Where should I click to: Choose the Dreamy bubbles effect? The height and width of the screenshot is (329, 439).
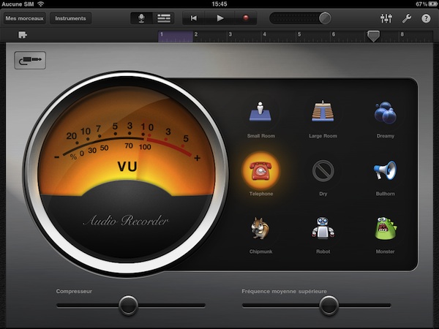(386, 113)
